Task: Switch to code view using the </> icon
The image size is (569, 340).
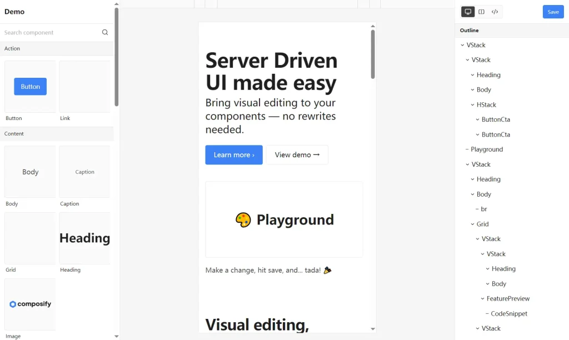Action: tap(495, 11)
